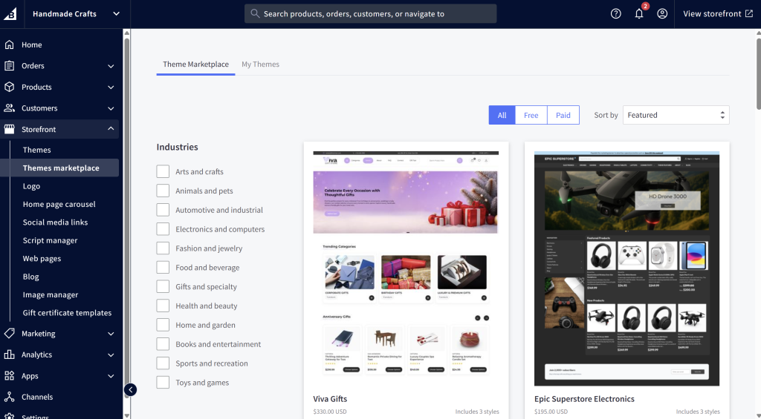
Task: Check the Gifts and specialty checkbox
Action: [x=163, y=286]
